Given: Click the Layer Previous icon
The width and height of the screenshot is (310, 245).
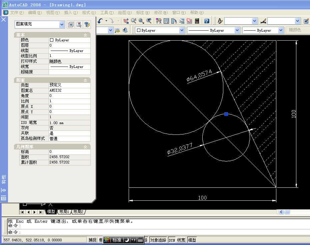Looking at the screenshot, I should 125,30.
